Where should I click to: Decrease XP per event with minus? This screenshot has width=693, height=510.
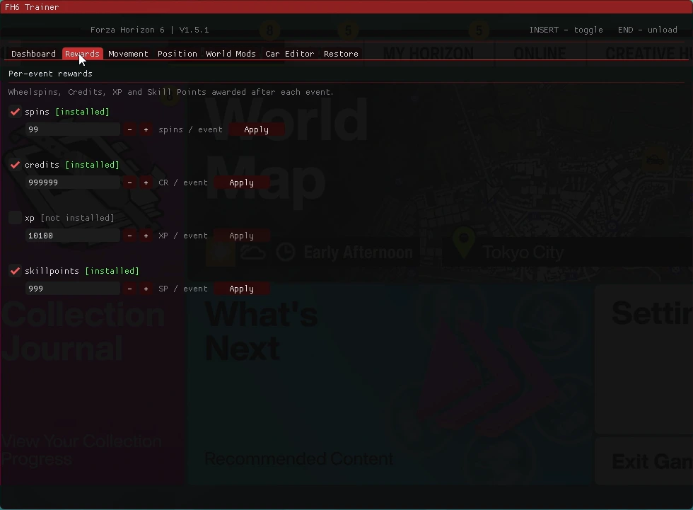tap(129, 236)
